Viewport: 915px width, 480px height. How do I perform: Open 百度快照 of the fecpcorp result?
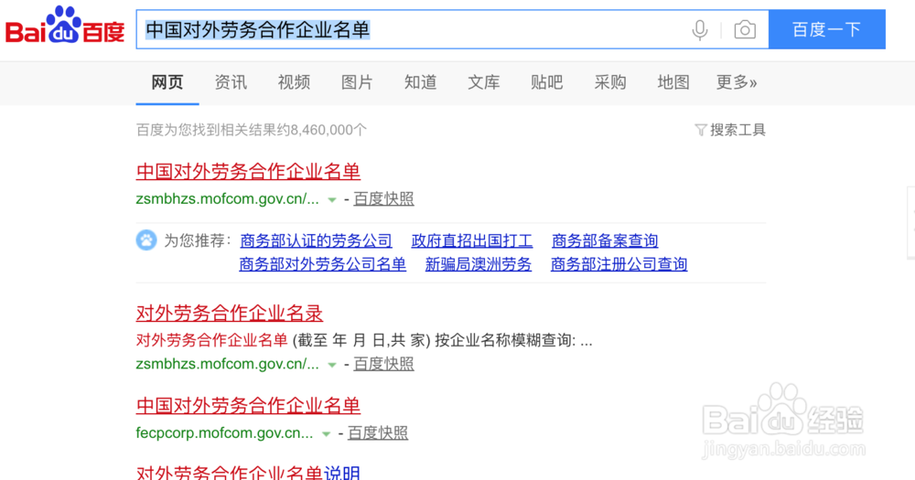[x=378, y=432]
